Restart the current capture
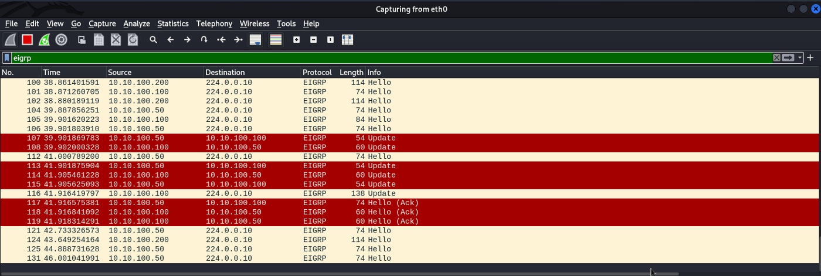Image resolution: width=821 pixels, height=276 pixels. [44, 40]
